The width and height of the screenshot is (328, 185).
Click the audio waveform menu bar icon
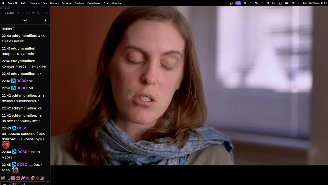245,3
